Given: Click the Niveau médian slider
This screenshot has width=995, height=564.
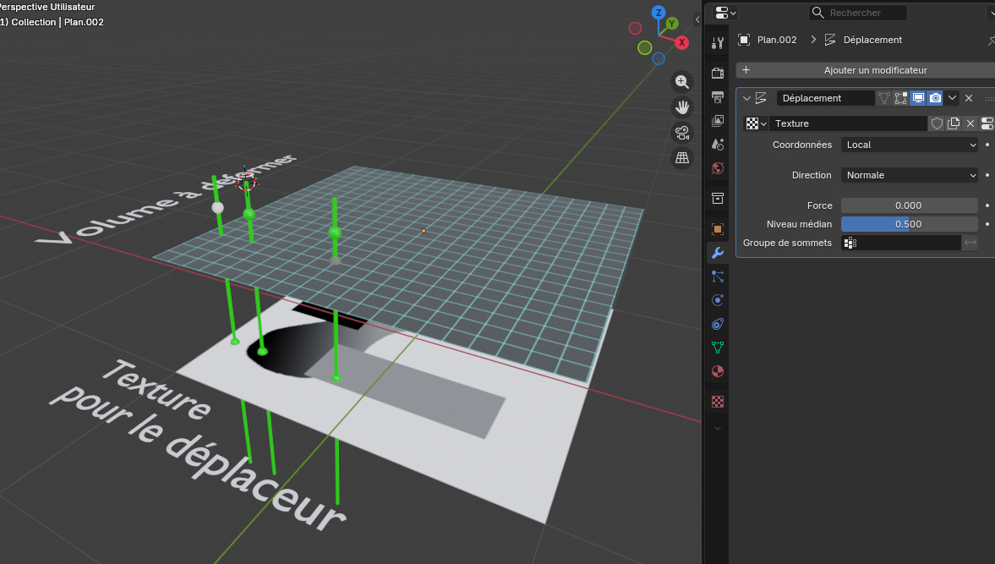Looking at the screenshot, I should pyautogui.click(x=909, y=224).
